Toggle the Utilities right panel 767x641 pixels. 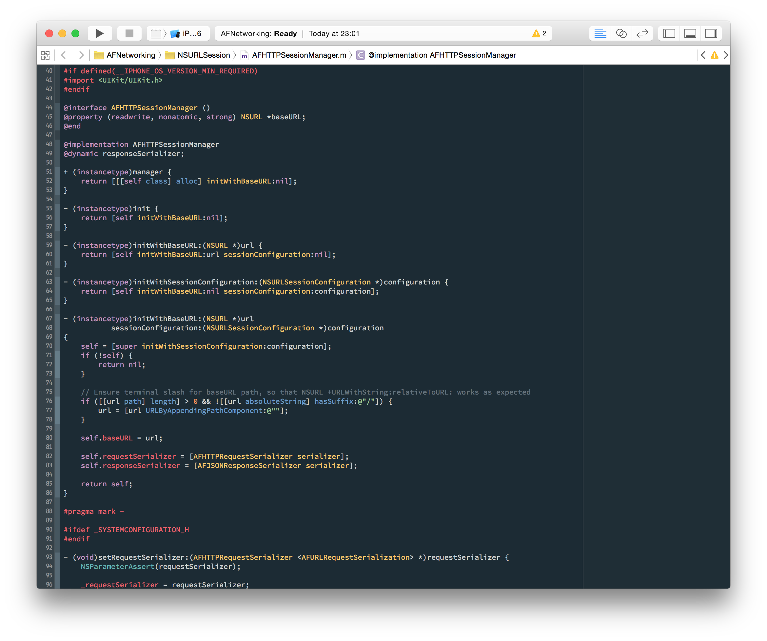pyautogui.click(x=711, y=34)
